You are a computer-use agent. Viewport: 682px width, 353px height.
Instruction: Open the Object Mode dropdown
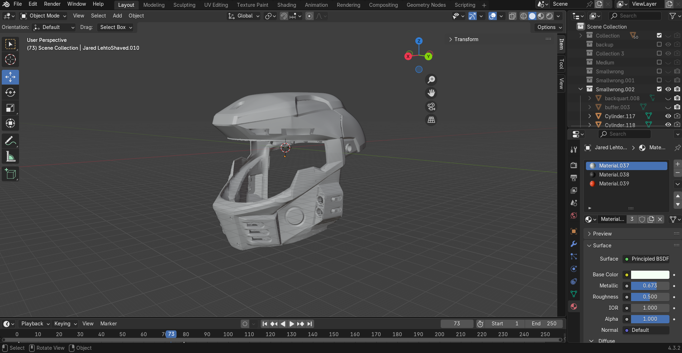[44, 16]
